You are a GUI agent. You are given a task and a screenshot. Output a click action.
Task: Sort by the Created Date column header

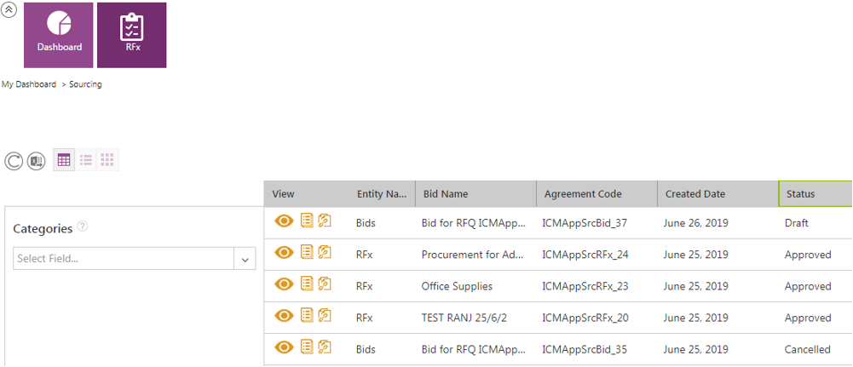695,194
